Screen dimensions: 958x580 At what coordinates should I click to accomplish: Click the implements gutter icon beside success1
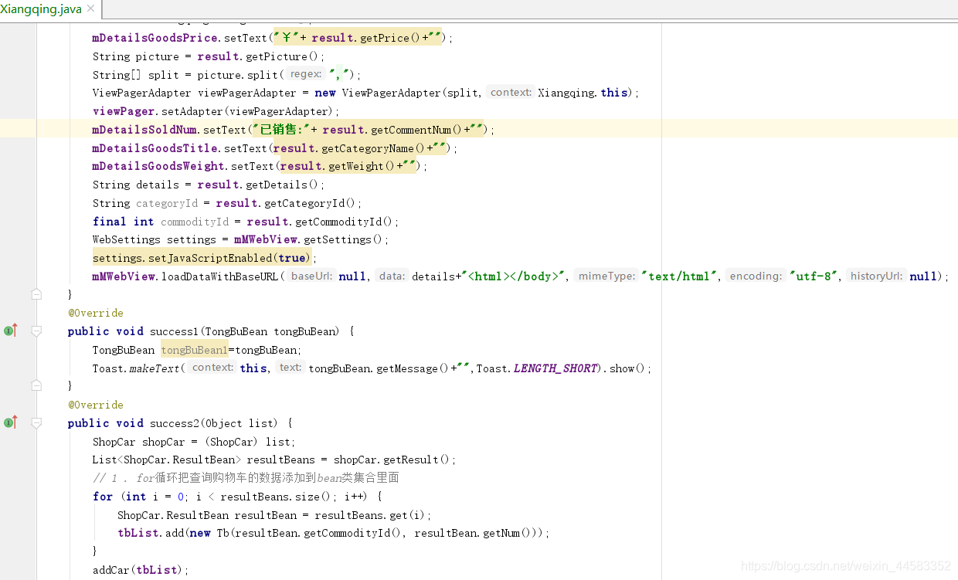[11, 331]
